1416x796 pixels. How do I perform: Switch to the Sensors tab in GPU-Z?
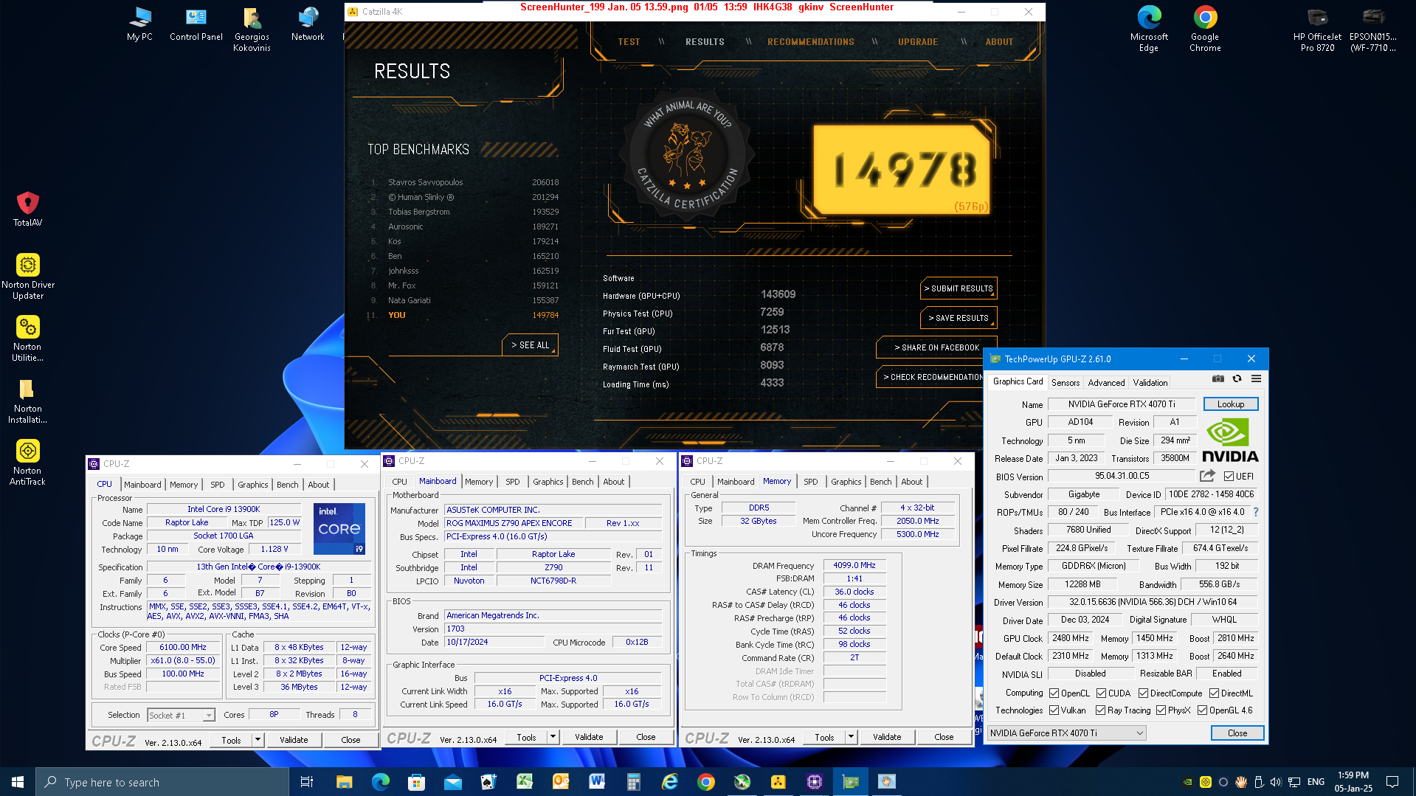click(1066, 382)
